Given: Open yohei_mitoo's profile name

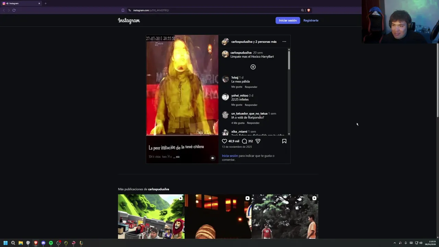Looking at the screenshot, I should coord(239,95).
